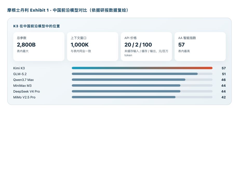Select the AA 智能指数 card label

coord(187,38)
